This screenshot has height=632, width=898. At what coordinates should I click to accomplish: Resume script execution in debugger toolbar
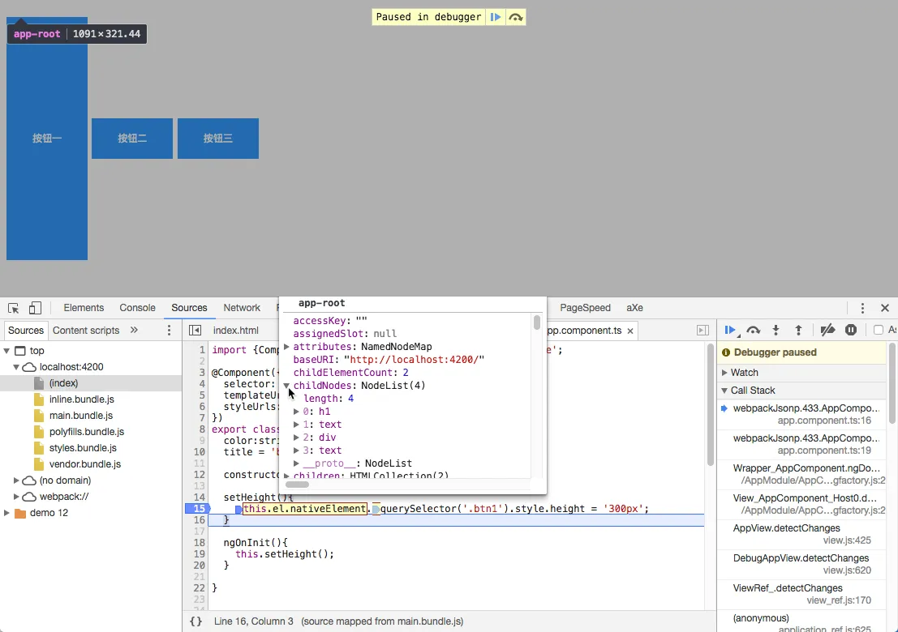point(730,330)
